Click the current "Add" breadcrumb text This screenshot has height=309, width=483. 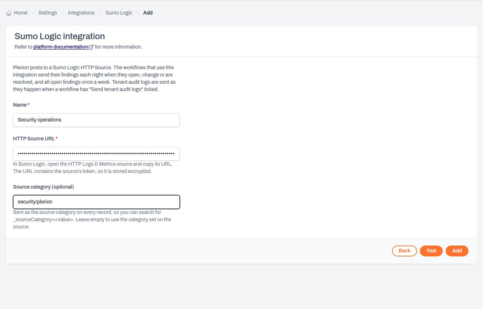coord(148,13)
